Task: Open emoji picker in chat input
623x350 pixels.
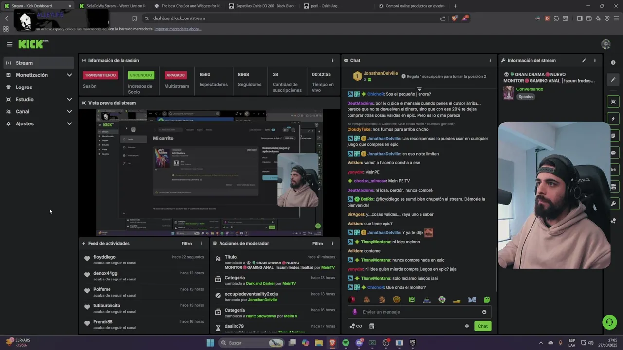Action: (x=484, y=312)
